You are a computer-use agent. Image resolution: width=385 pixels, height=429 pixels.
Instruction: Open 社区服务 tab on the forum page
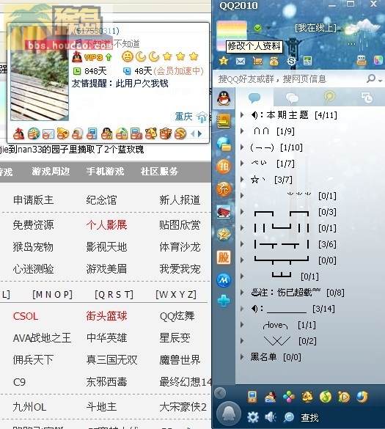pos(159,172)
